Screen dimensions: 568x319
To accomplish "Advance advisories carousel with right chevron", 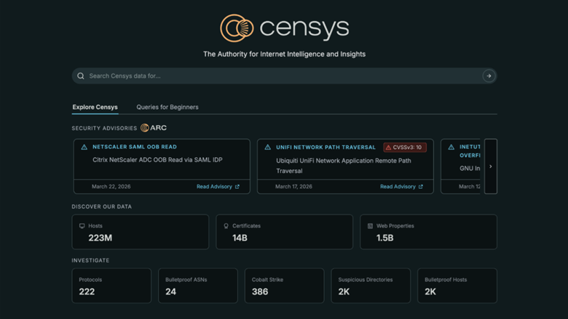I will pyautogui.click(x=491, y=166).
